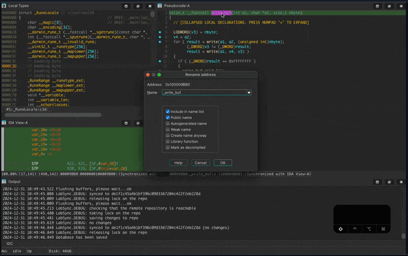Check the Library function option
Screen dimensions: 408x256
pos(168,142)
